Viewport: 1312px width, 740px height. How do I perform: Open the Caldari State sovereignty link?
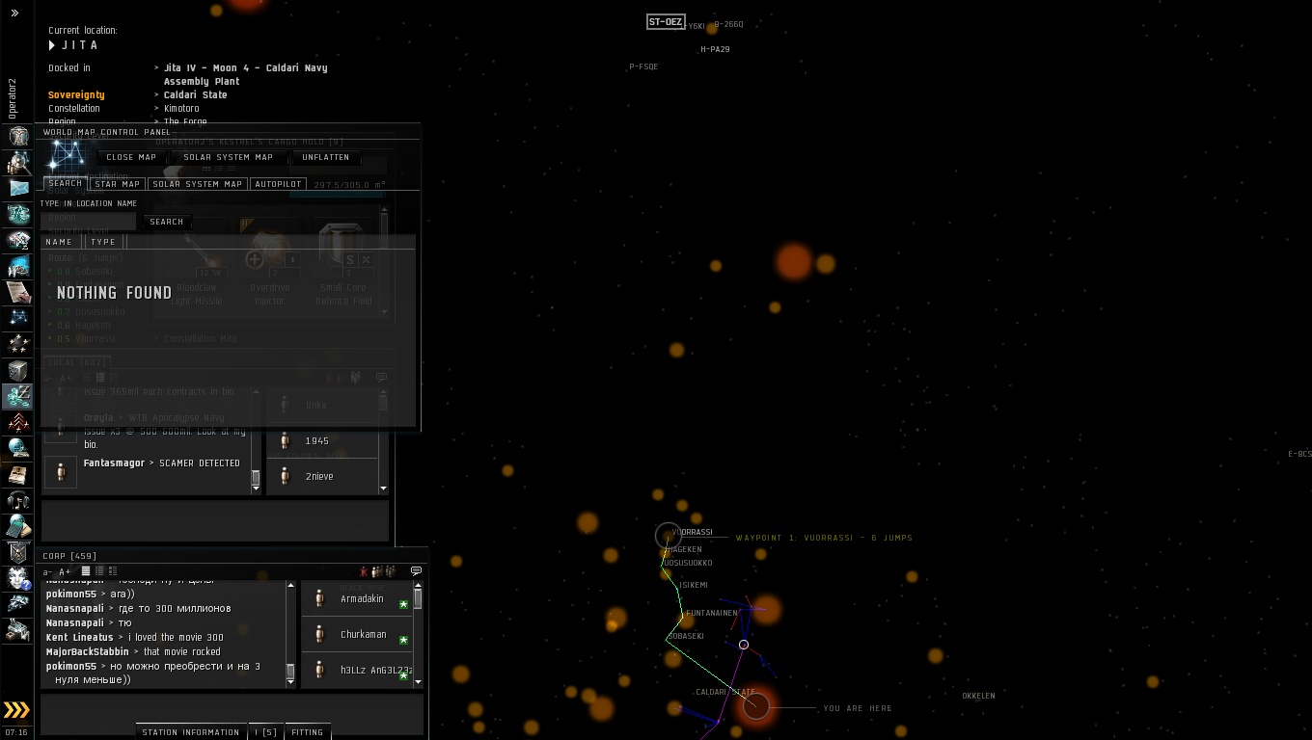tap(196, 94)
